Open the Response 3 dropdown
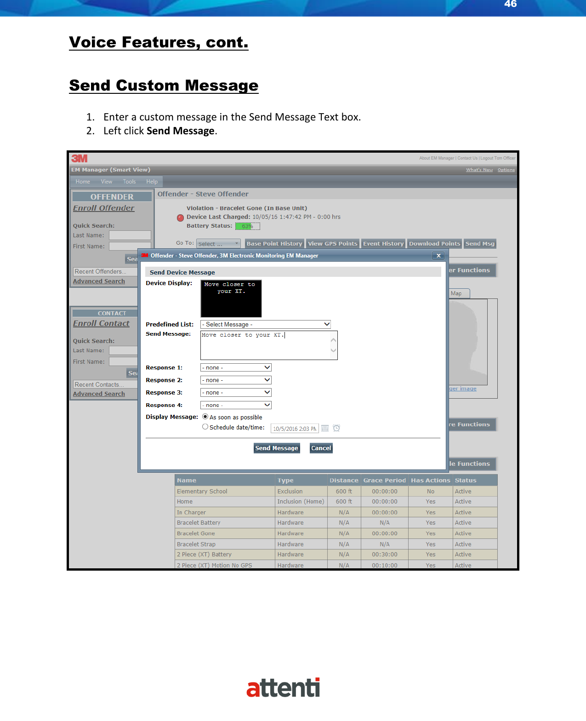 pos(236,392)
